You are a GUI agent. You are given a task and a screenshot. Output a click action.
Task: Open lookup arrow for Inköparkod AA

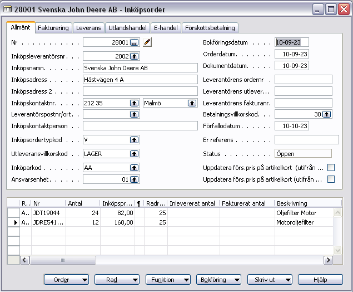pos(135,168)
